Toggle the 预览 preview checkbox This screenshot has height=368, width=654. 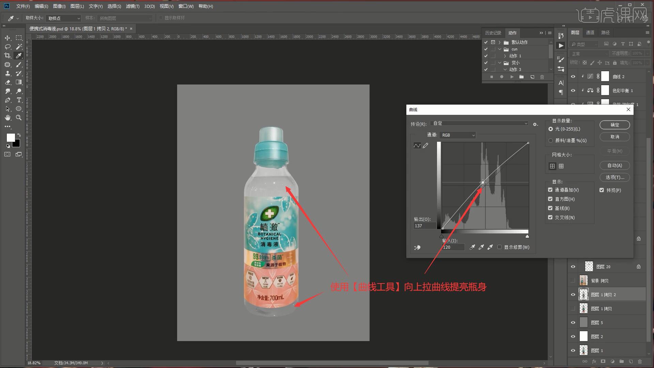point(602,190)
